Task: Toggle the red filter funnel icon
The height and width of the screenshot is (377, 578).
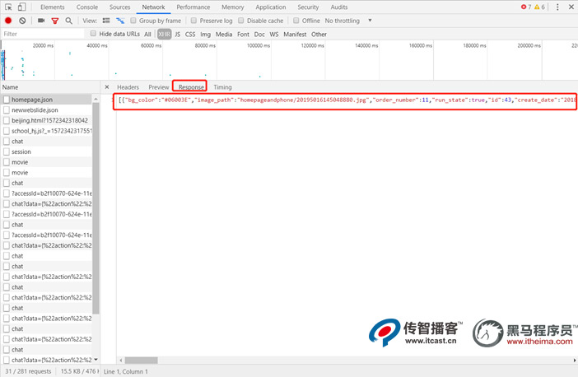Action: 55,21
